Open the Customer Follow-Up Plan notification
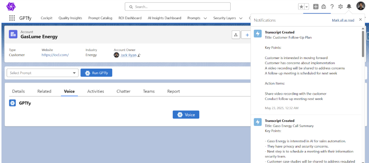This screenshot has width=369, height=163. 306,70
